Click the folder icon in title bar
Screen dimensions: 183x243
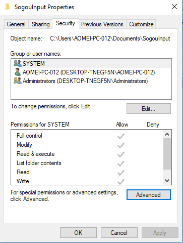(x=8, y=7)
